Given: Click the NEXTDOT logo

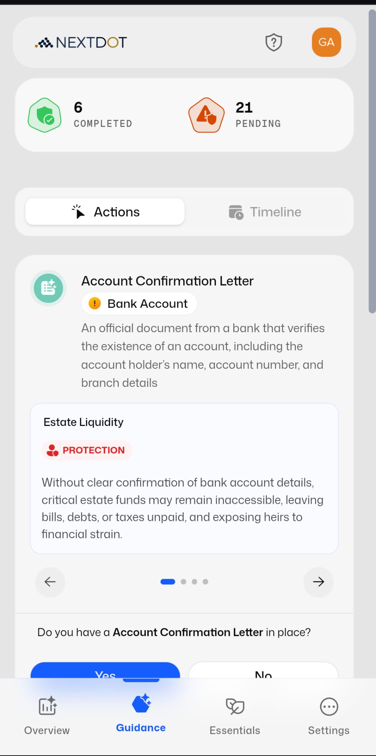Looking at the screenshot, I should pyautogui.click(x=81, y=43).
